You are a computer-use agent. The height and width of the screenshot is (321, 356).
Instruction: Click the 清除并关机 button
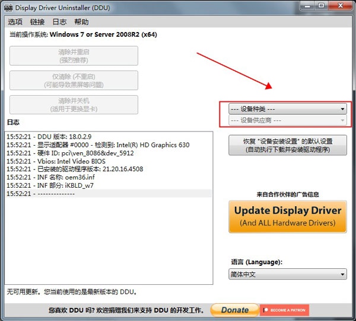coord(74,105)
